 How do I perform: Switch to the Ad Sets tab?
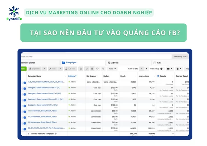tap(129, 63)
